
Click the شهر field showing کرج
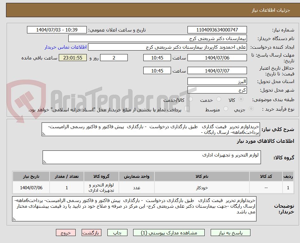(217, 90)
